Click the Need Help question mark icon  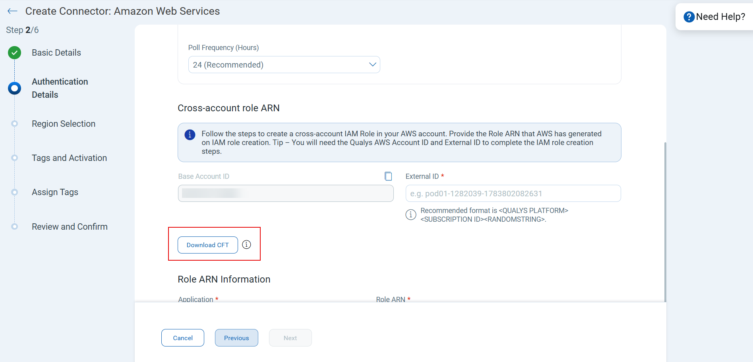(x=689, y=17)
